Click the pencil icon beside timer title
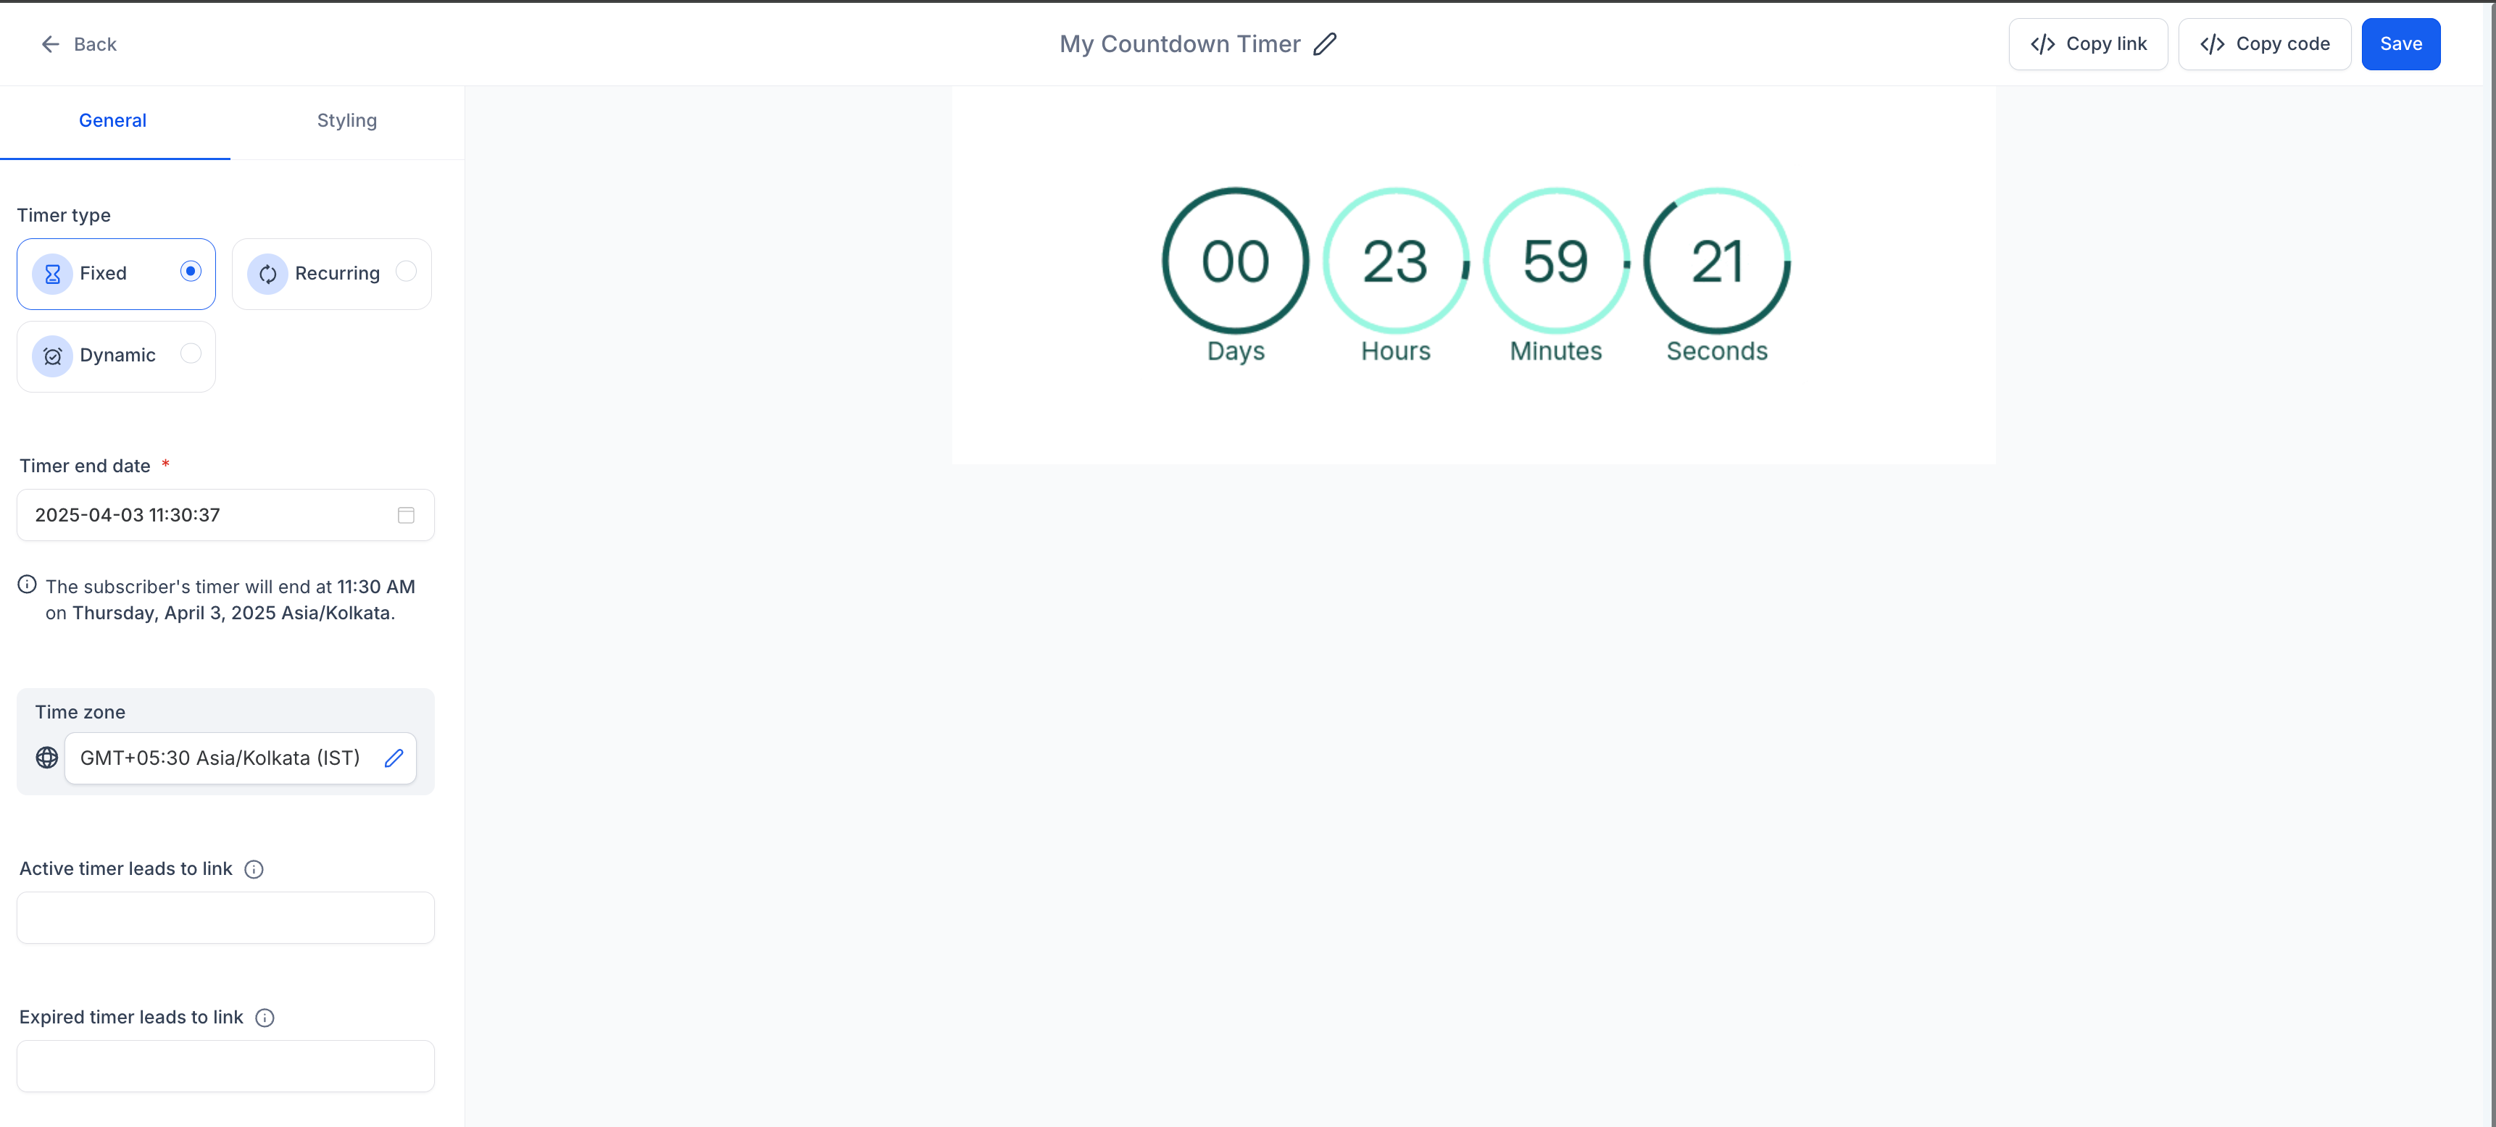This screenshot has width=2496, height=1127. 1325,44
